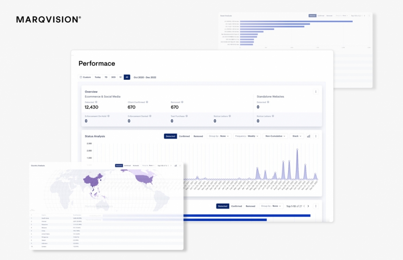Image resolution: width=403 pixels, height=260 pixels.
Task: Open the Overview card three-dot menu
Action: pyautogui.click(x=316, y=92)
